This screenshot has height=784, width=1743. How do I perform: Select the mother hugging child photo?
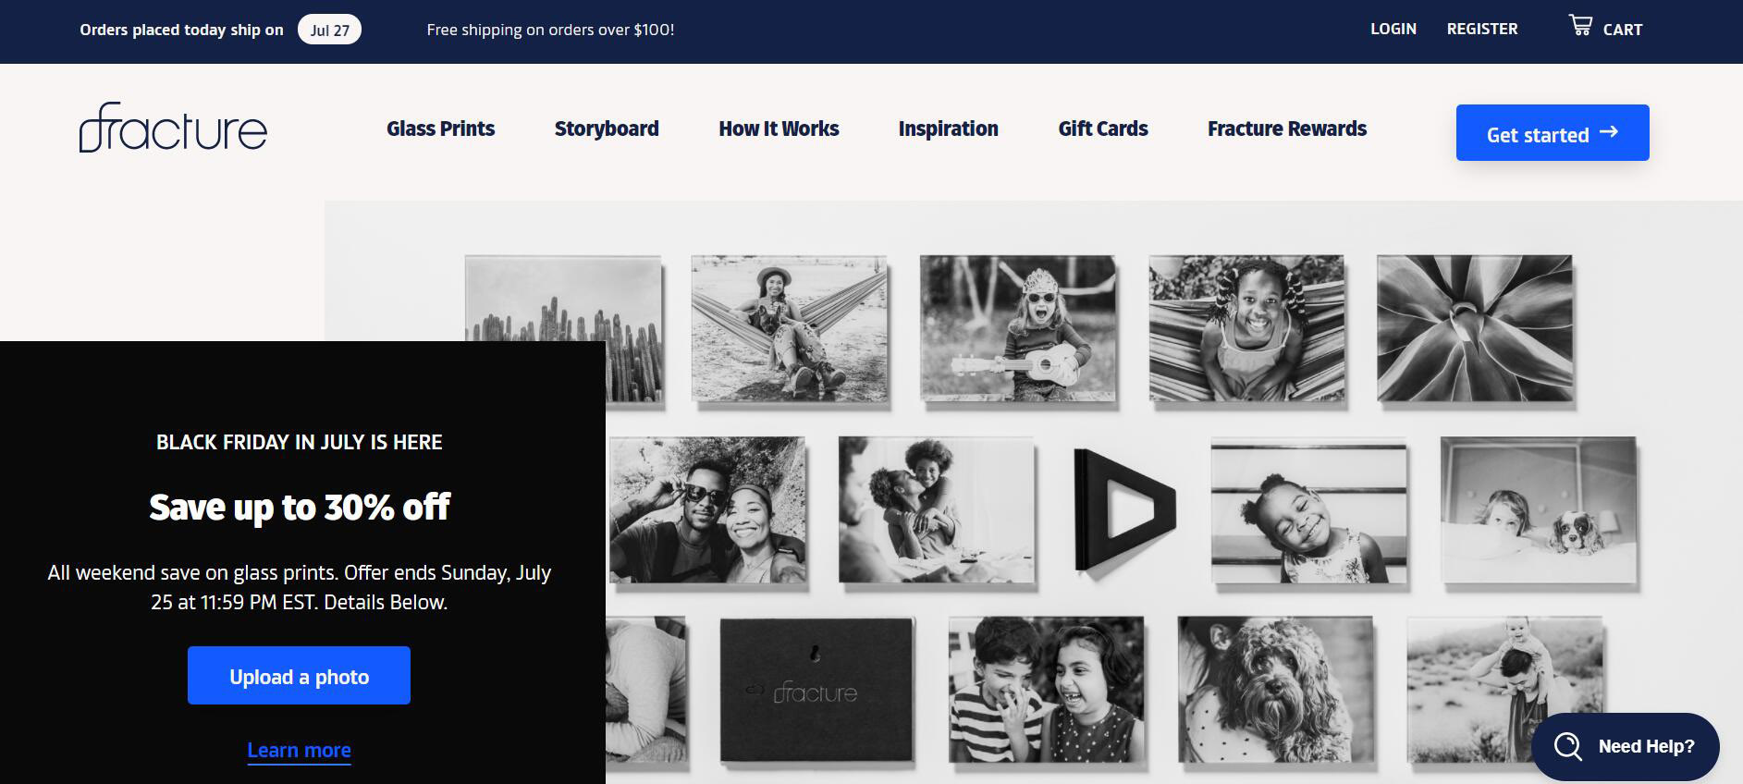[936, 509]
